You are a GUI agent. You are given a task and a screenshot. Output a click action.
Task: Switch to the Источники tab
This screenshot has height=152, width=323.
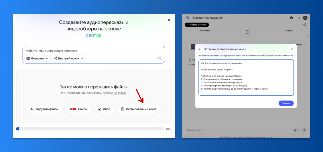(x=205, y=31)
